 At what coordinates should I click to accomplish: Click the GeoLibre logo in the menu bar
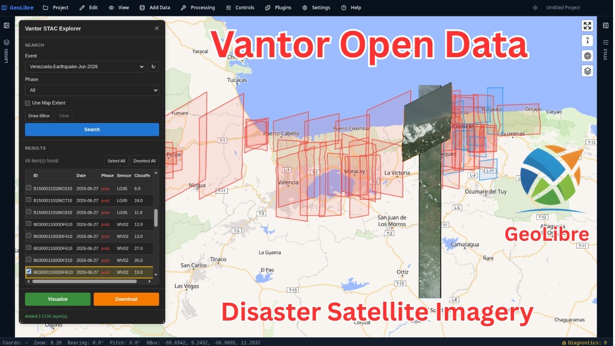(17, 8)
